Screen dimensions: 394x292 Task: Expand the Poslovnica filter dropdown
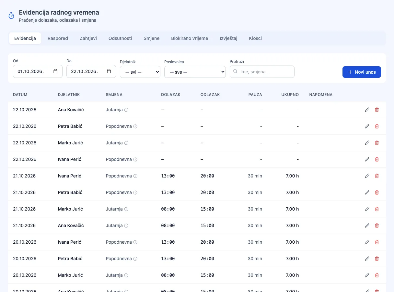195,72
